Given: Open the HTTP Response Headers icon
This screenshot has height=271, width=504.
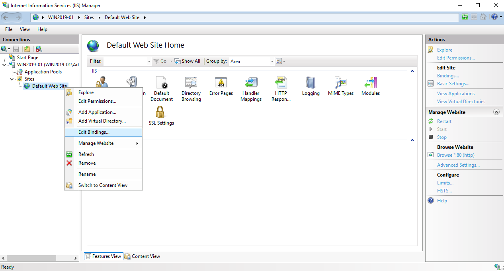Looking at the screenshot, I should (x=281, y=83).
